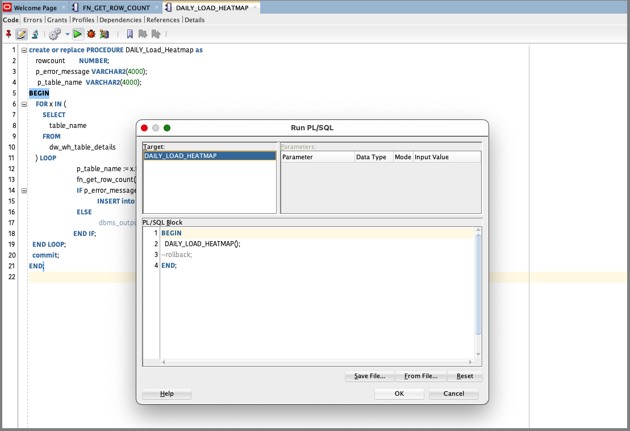Click the Oracle icon on Welcome Page tab
This screenshot has height=431, width=630.
[x=7, y=7]
